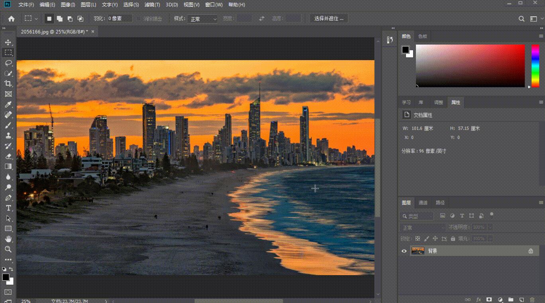Click the rainbow hue slider strip
This screenshot has height=303, width=545.
pyautogui.click(x=535, y=66)
